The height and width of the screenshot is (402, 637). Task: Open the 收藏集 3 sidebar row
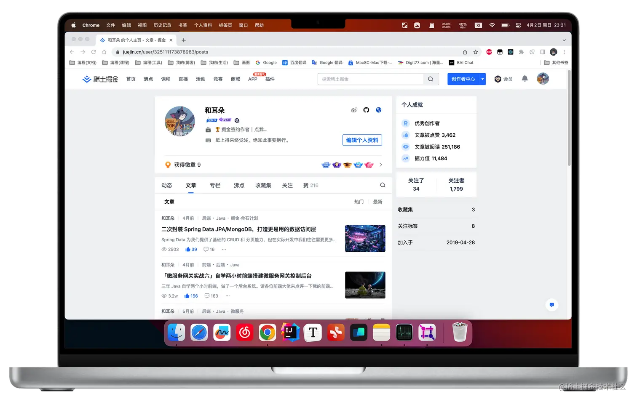pos(436,210)
